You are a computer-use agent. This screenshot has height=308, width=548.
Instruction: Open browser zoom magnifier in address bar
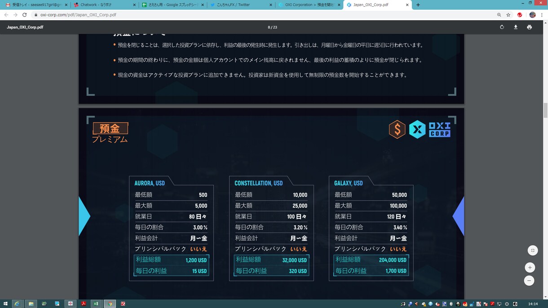499,15
